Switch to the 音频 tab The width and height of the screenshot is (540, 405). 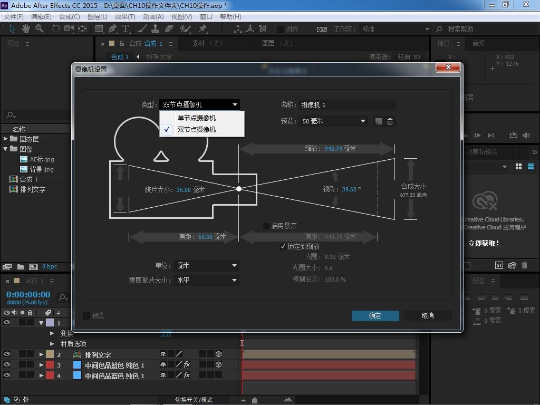pyautogui.click(x=478, y=43)
